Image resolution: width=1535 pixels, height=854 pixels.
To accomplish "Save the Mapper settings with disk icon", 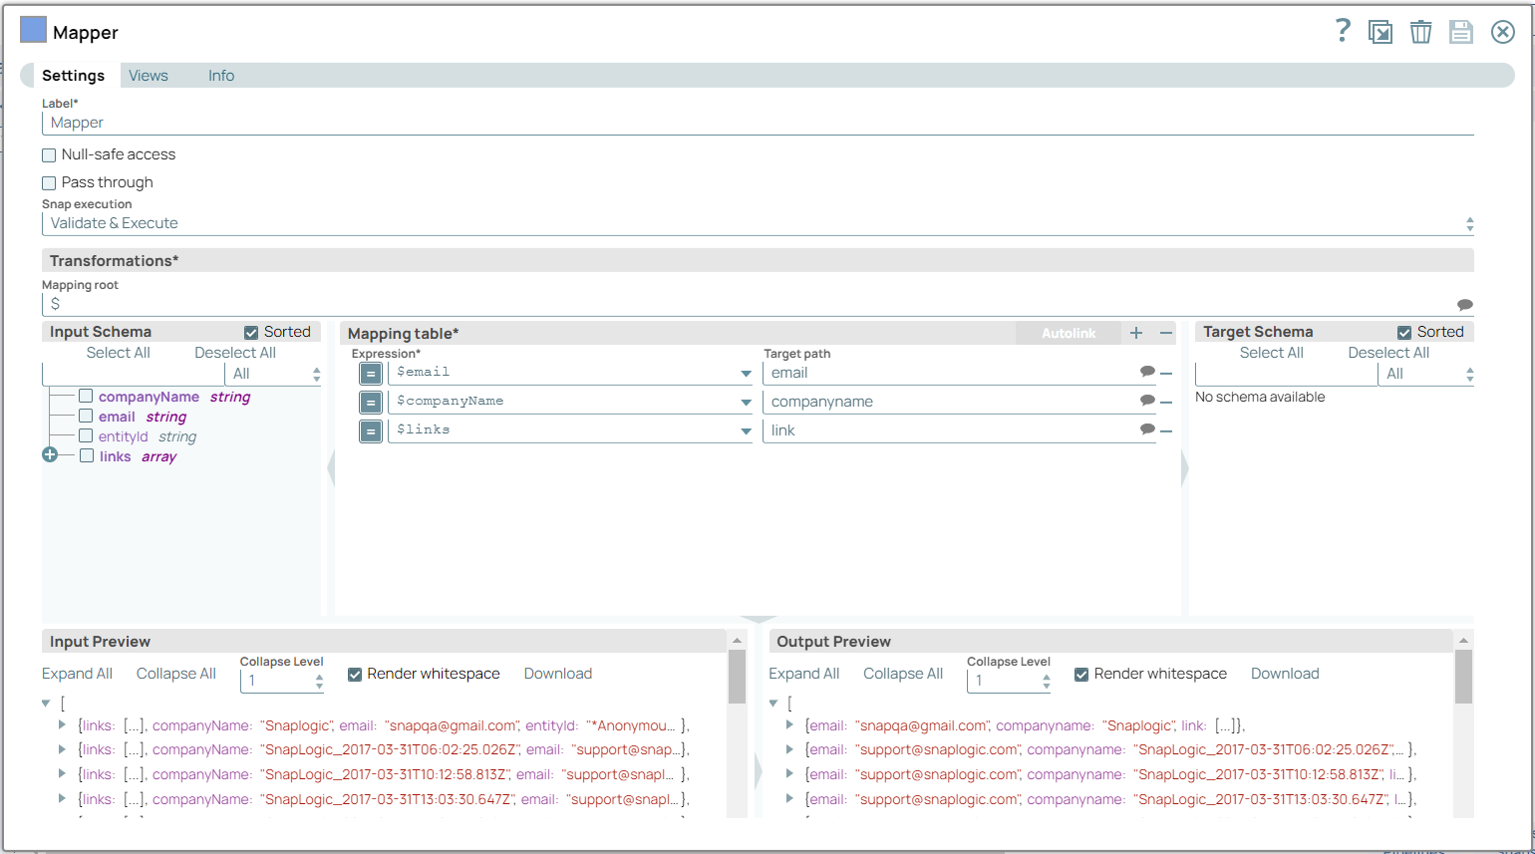I will click(1461, 31).
